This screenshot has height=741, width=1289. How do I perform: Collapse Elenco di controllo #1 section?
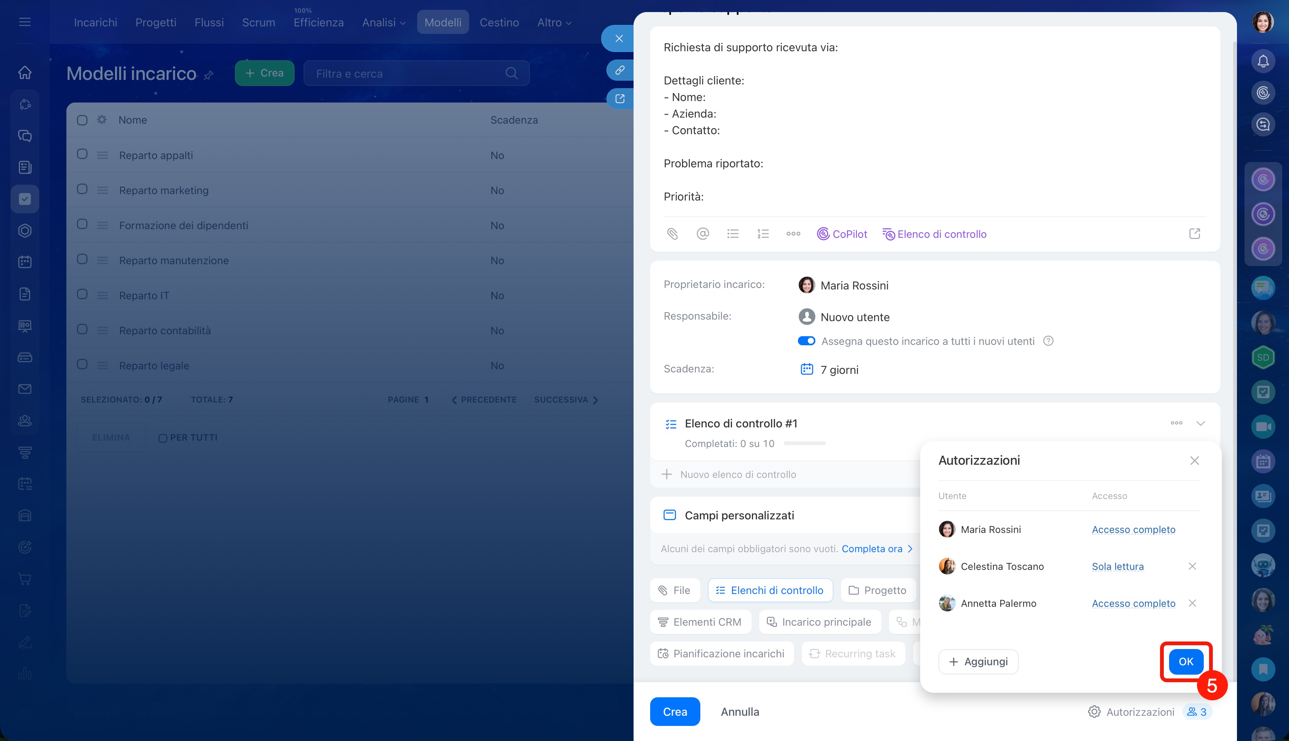point(1200,423)
